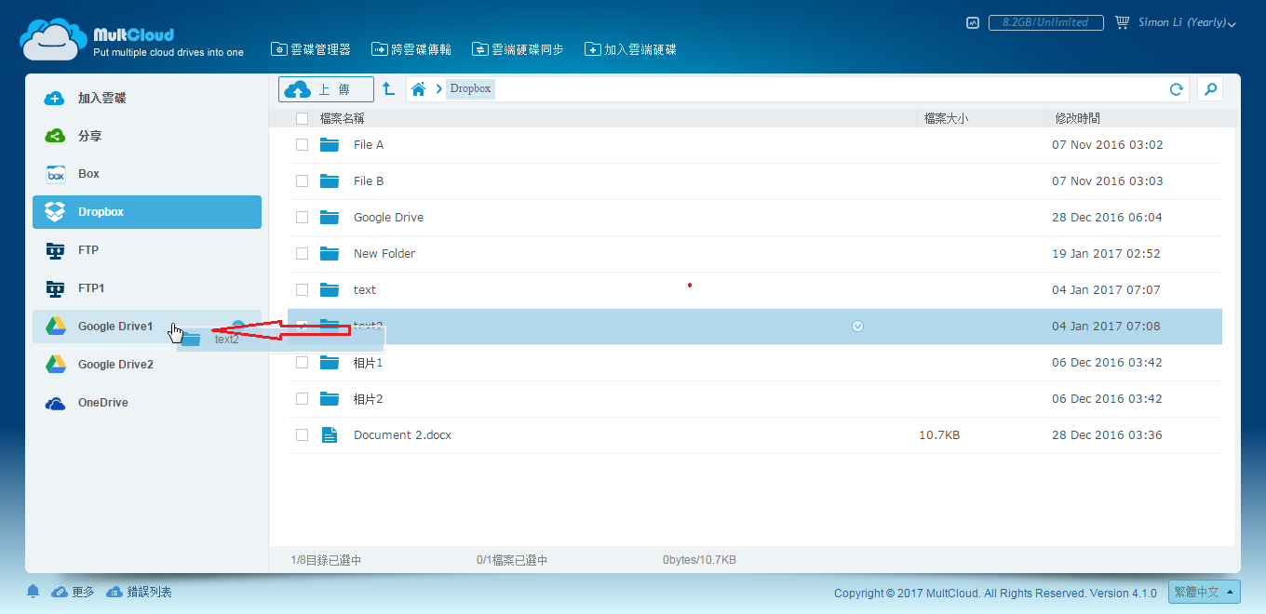Open the 相片2 folder name
The height and width of the screenshot is (614, 1266).
(x=369, y=398)
